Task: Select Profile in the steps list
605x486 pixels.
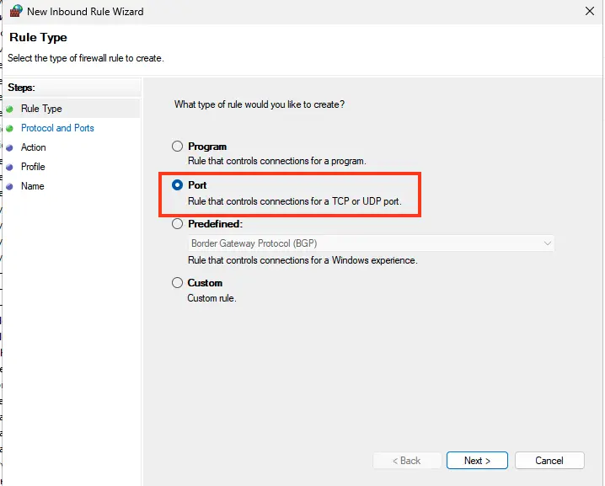Action: 33,167
